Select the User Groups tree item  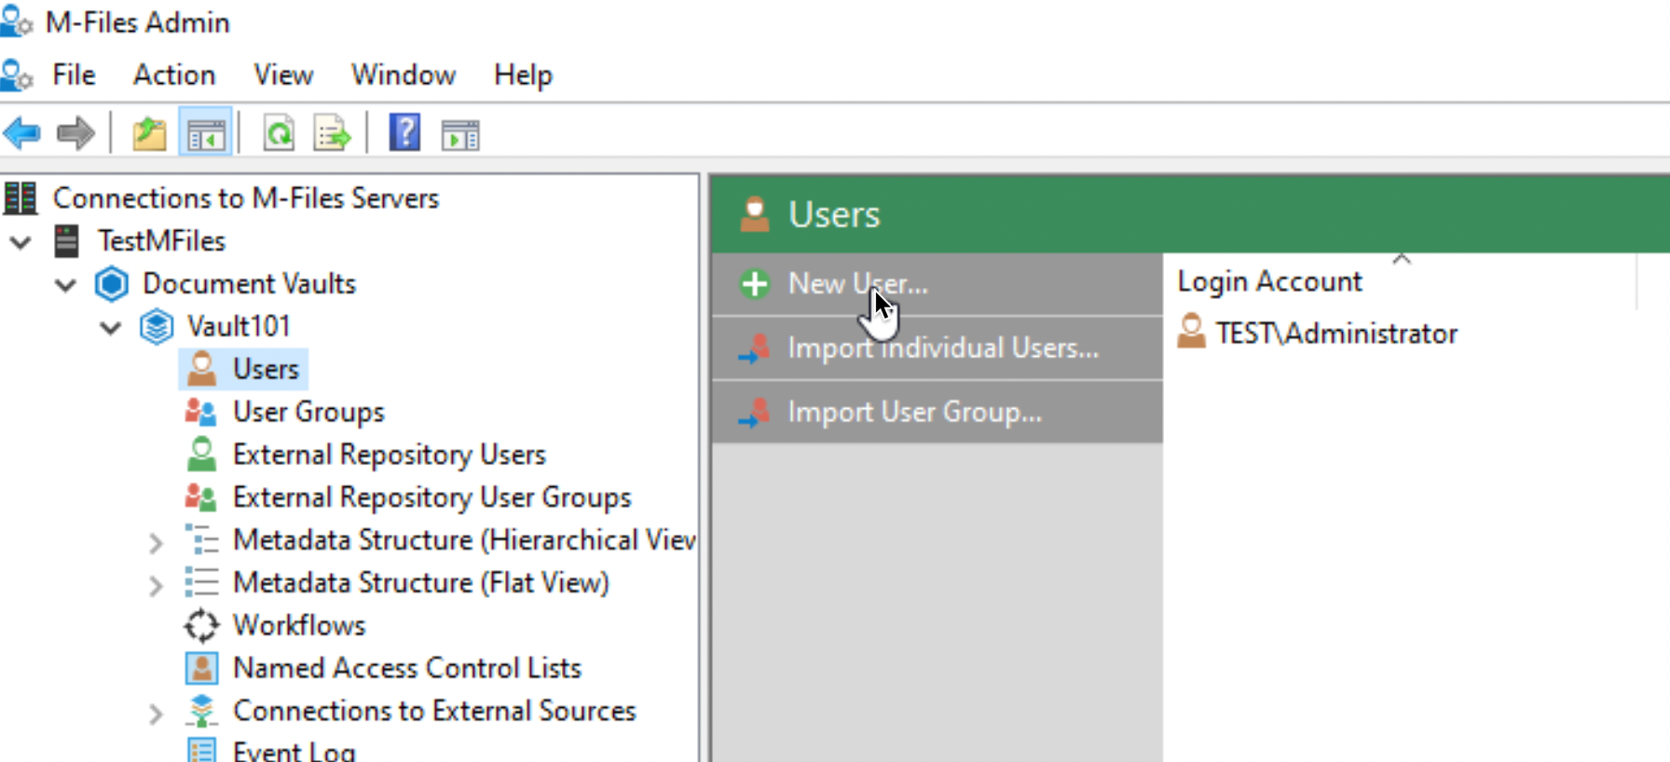tap(308, 412)
